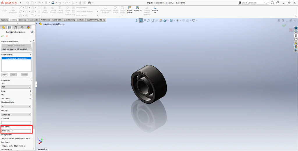Click the Add part number button
This screenshot has height=151, width=298.
pos(5,75)
